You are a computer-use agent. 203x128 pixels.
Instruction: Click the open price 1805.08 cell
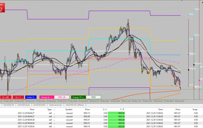pos(87,117)
